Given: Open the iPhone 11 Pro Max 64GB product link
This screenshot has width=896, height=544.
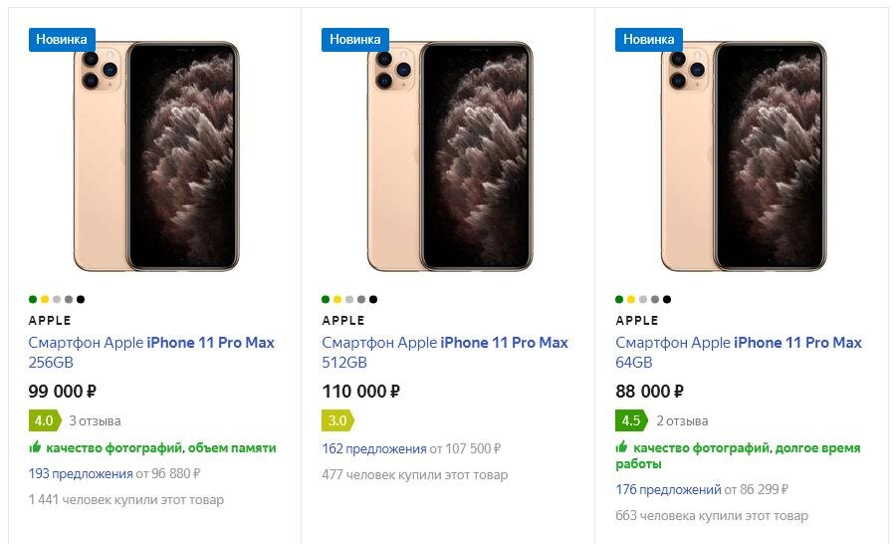Looking at the screenshot, I should [x=739, y=353].
